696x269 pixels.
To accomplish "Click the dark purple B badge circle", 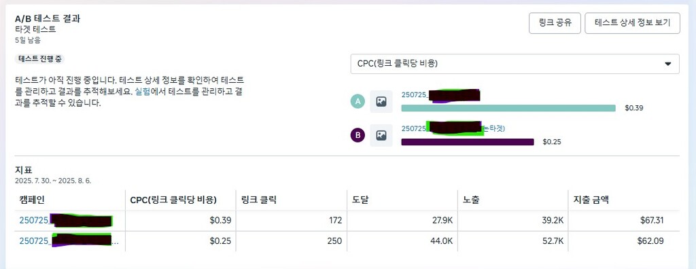I will click(358, 135).
